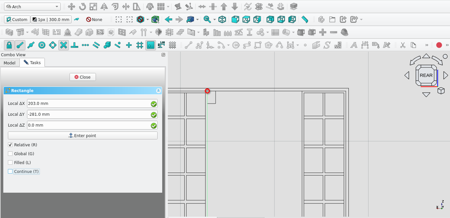Click the teal back navigation arrow

168,19
